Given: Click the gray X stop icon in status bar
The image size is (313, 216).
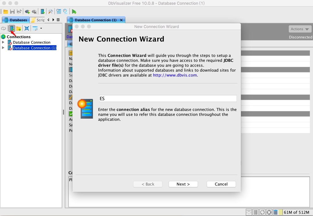Looking at the screenshot, I should click(x=269, y=212).
